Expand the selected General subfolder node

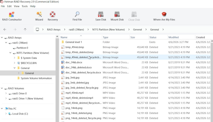(x=19, y=73)
